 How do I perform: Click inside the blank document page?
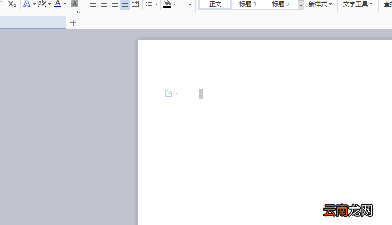(x=265, y=132)
